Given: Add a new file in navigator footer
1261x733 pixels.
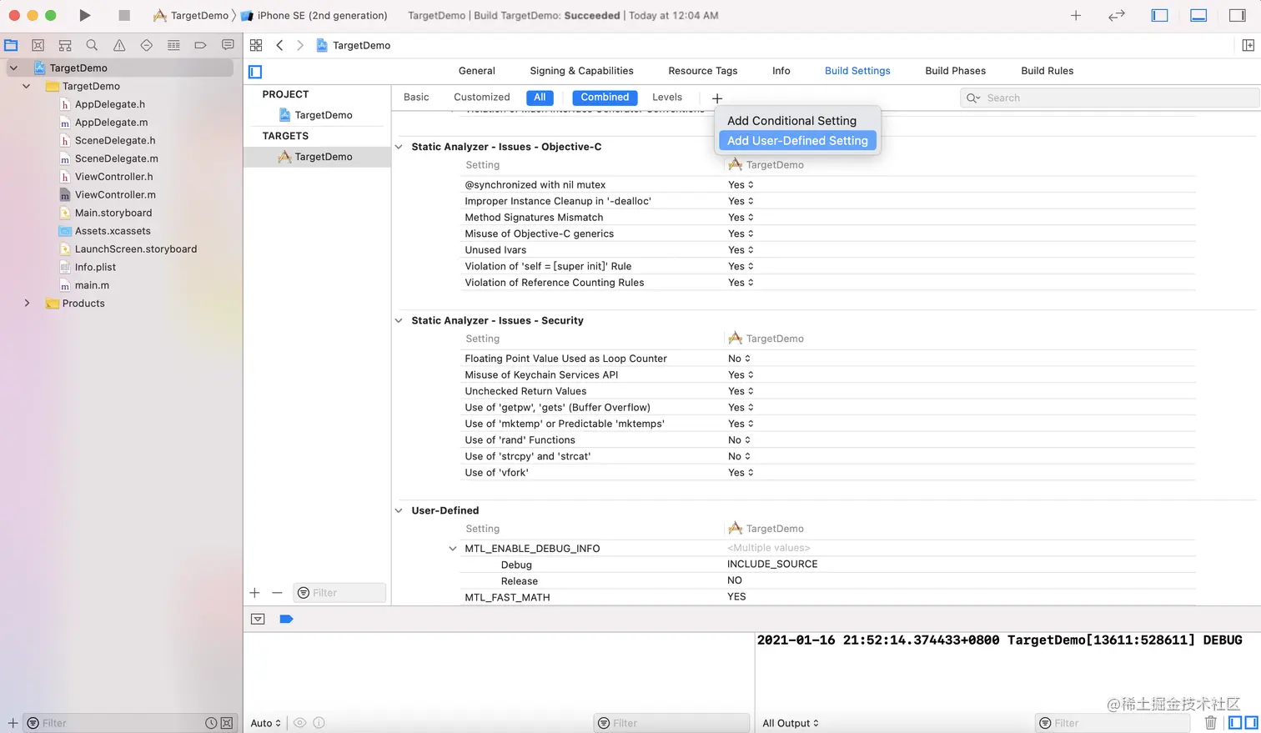Looking at the screenshot, I should (x=13, y=723).
